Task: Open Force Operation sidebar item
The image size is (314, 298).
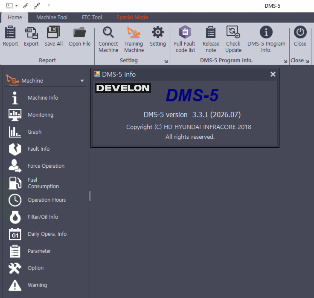Action: [x=46, y=166]
